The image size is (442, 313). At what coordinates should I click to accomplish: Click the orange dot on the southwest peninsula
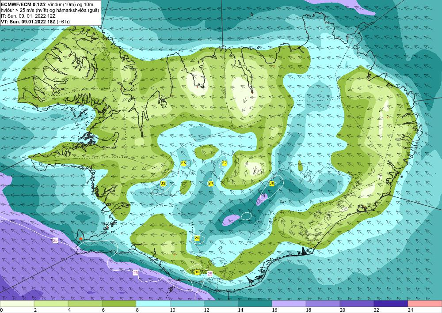[81, 239]
